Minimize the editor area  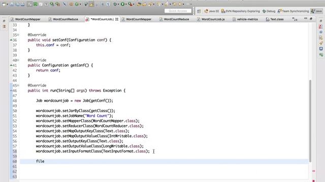tap(306, 19)
